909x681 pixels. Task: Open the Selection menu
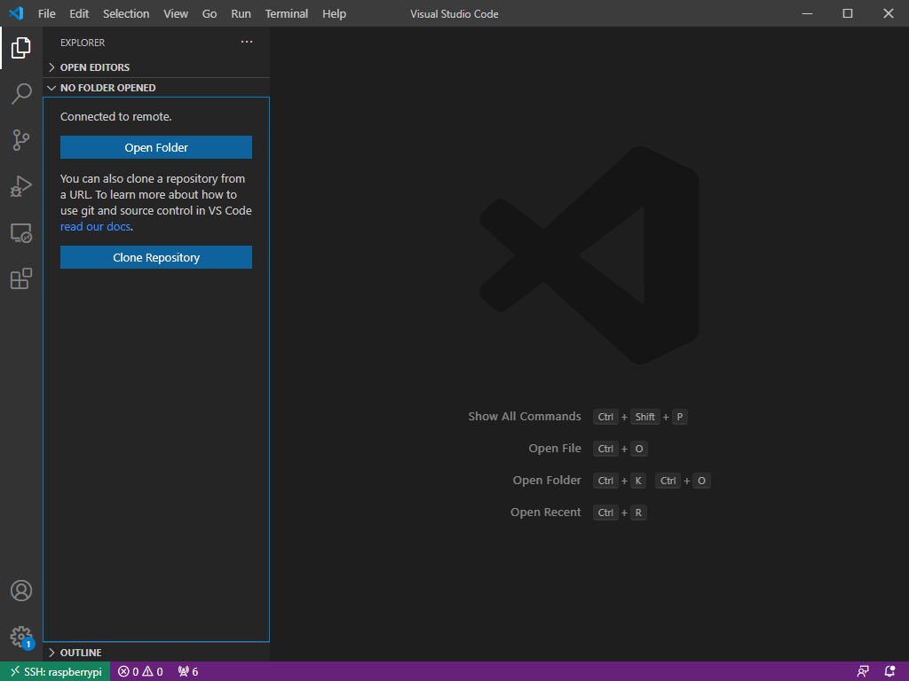126,13
